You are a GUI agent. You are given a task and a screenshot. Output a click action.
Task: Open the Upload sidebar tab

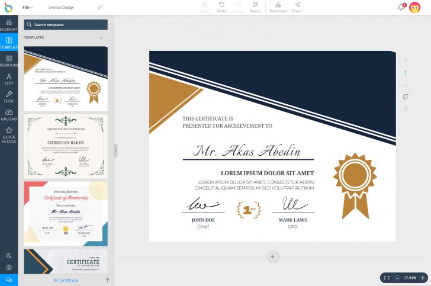click(x=9, y=115)
